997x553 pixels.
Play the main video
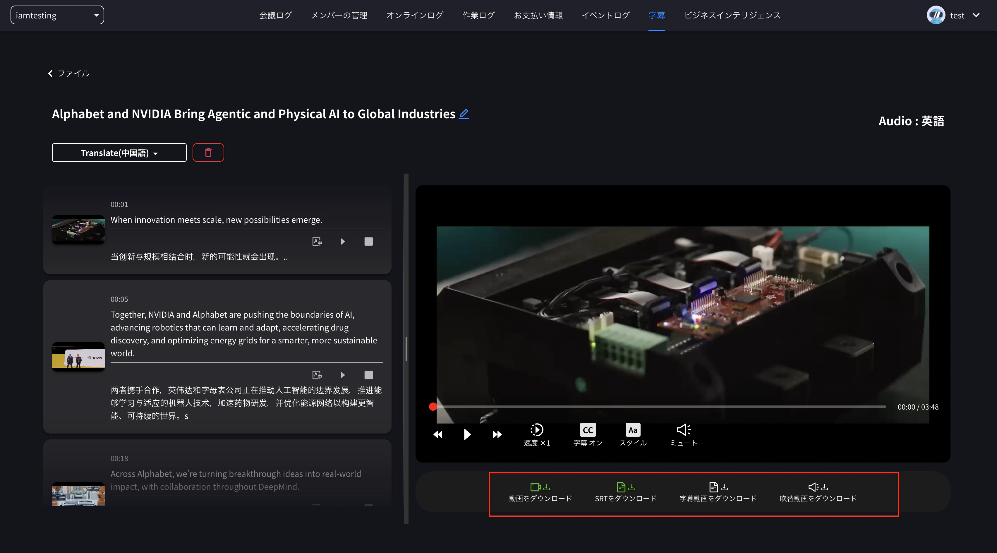[467, 434]
